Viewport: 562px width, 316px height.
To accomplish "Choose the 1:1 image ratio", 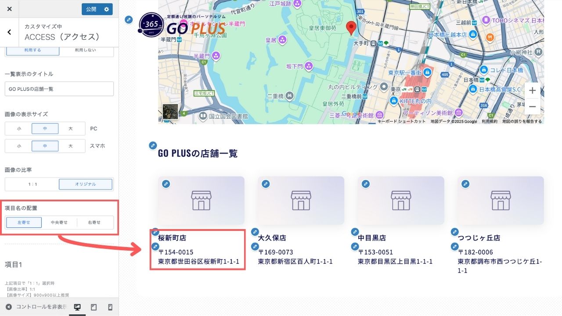I will point(32,184).
